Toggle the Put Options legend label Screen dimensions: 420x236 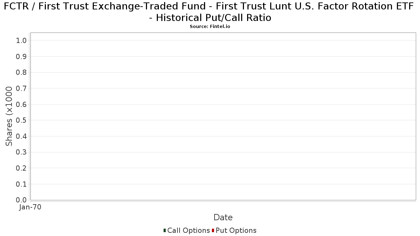[236, 230]
